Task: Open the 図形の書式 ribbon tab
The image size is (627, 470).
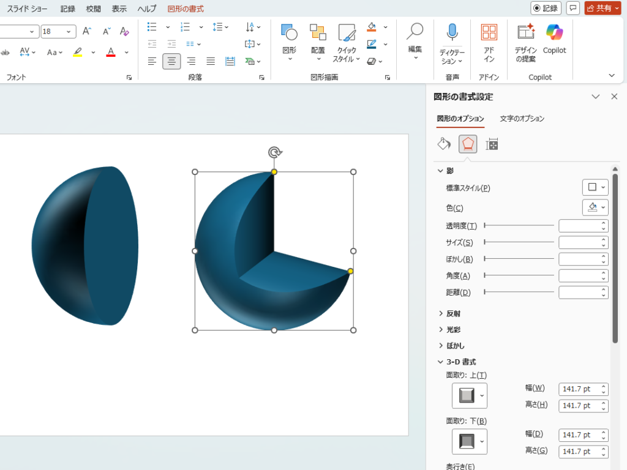Action: click(x=186, y=9)
